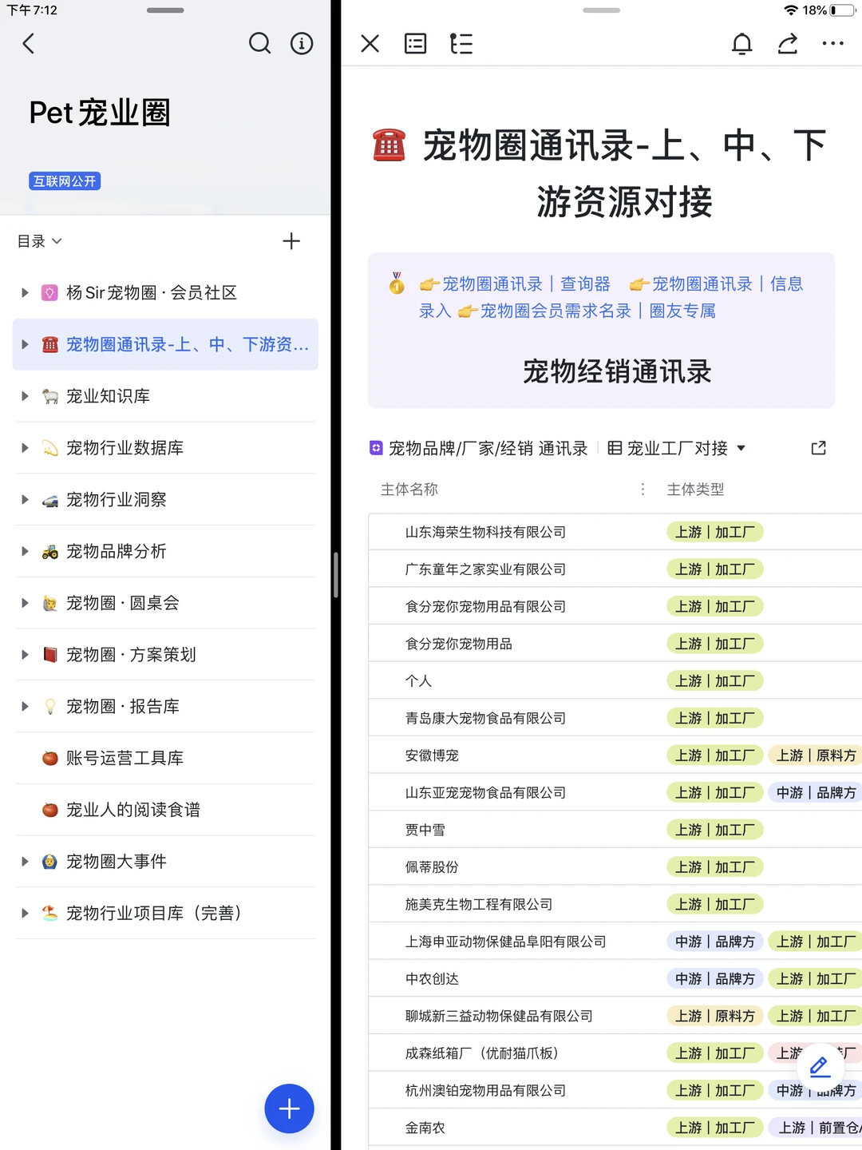Open the notifications bell
The width and height of the screenshot is (862, 1150).
point(742,44)
